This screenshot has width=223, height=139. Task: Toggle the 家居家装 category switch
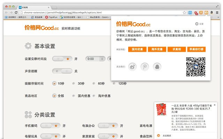click(x=108, y=136)
